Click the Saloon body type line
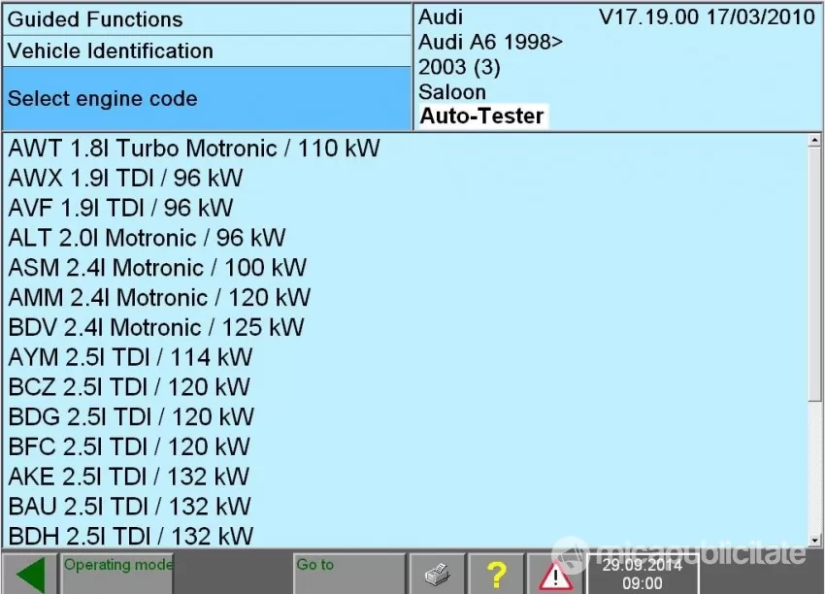Screen dimensions: 825x594 452,92
